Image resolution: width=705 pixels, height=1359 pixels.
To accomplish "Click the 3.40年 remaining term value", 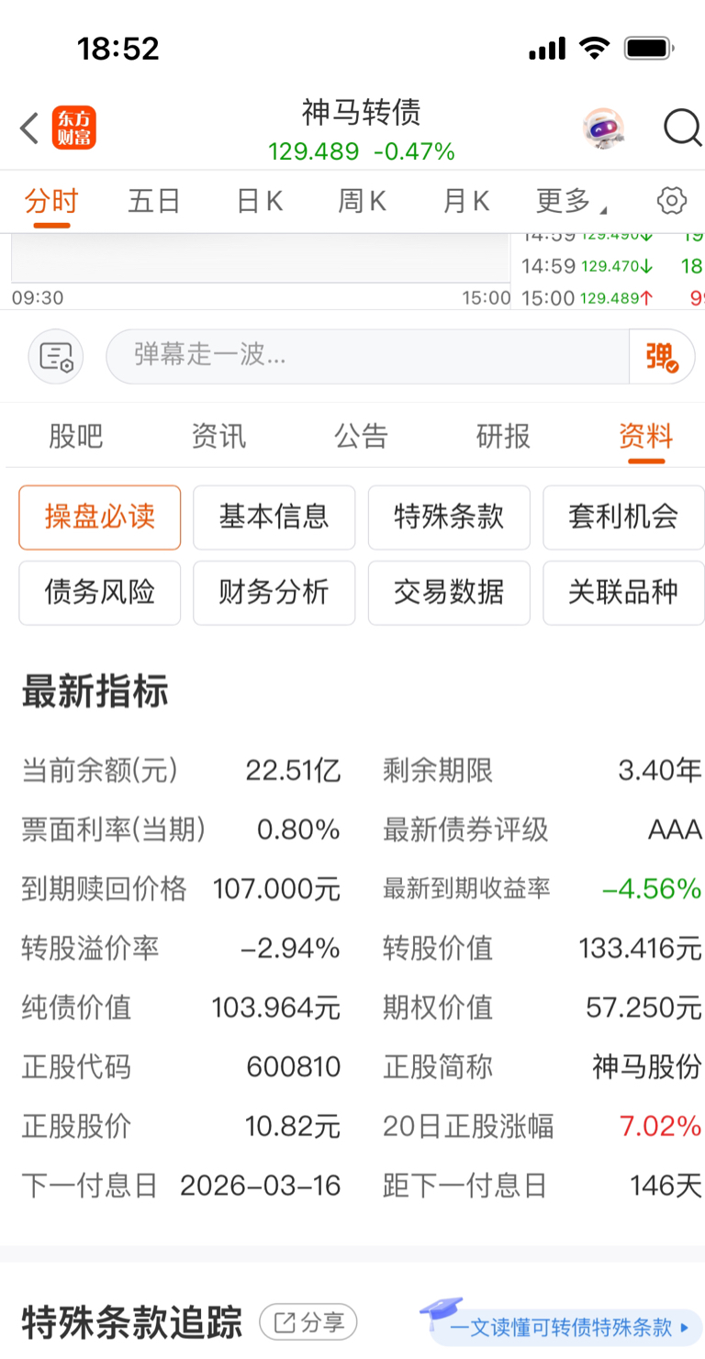I will click(x=659, y=771).
